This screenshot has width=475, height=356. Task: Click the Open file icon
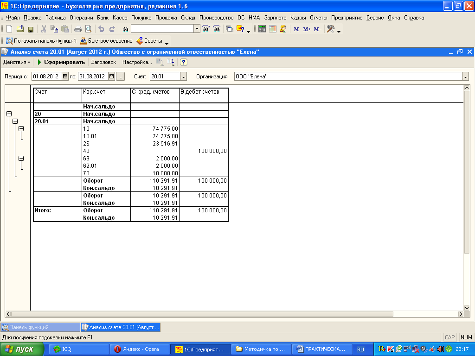tap(20, 29)
